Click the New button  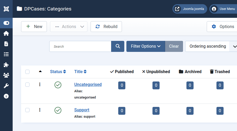(x=34, y=27)
